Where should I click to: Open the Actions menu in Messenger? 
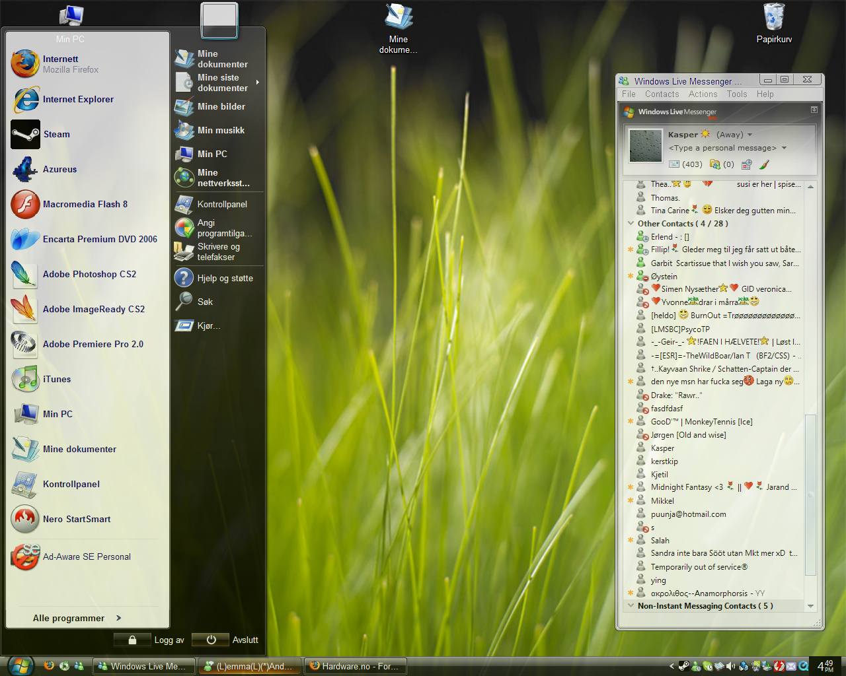pyautogui.click(x=703, y=94)
